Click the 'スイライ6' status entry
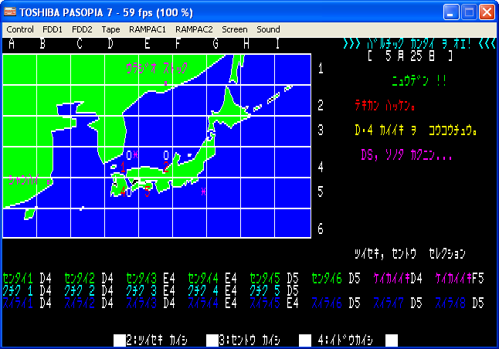This screenshot has height=349, width=499. [336, 303]
